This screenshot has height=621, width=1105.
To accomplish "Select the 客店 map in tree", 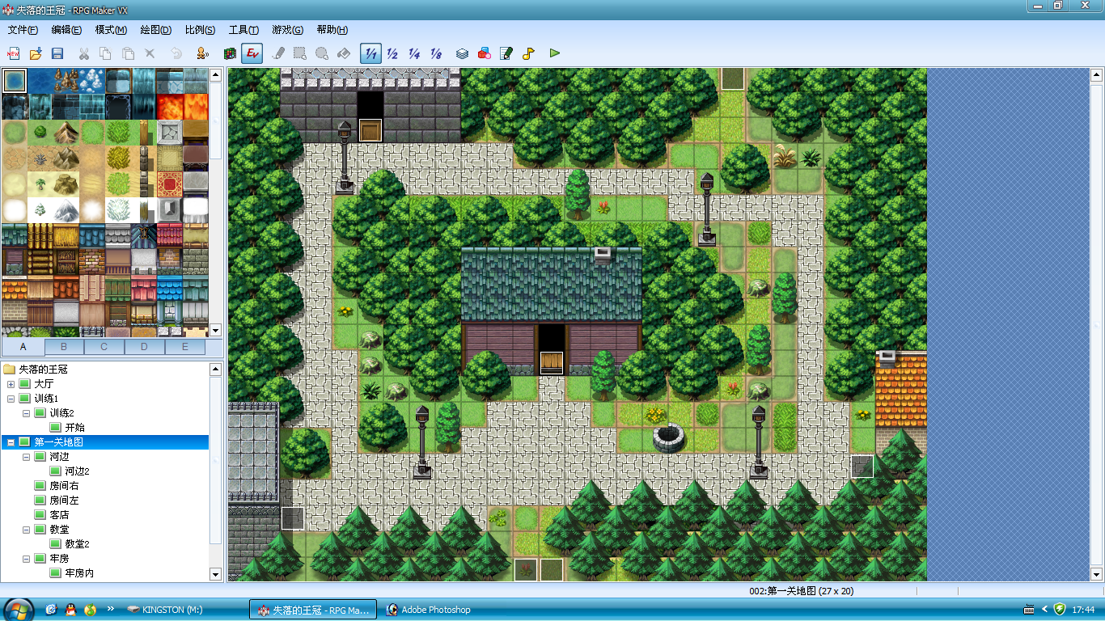I will coord(59,515).
